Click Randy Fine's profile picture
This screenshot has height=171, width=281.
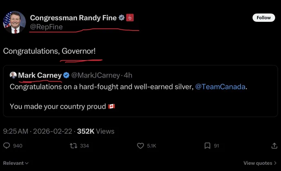pos(14,22)
